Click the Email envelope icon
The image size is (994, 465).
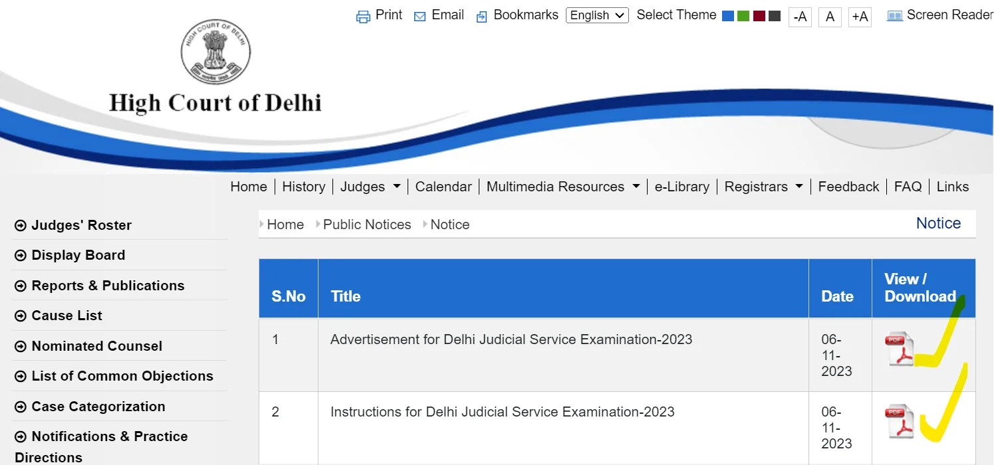point(420,17)
